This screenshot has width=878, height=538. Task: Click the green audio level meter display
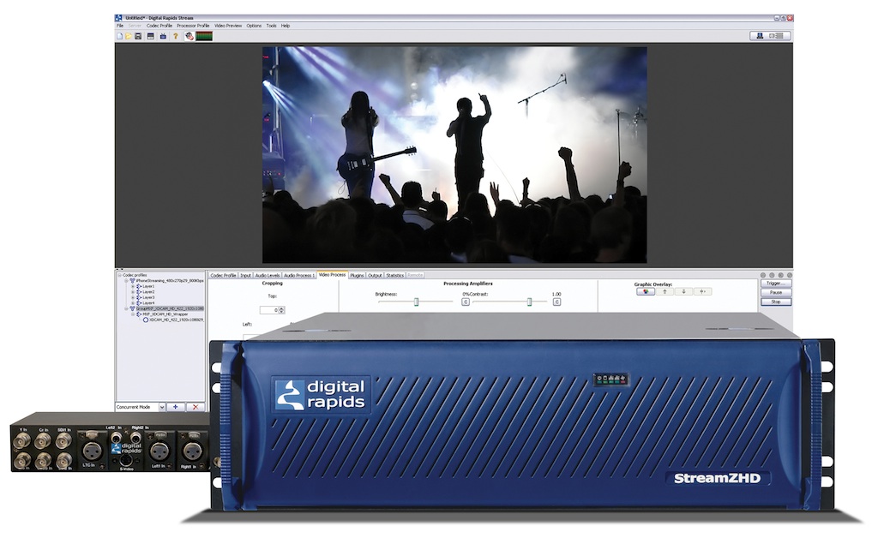(x=204, y=36)
